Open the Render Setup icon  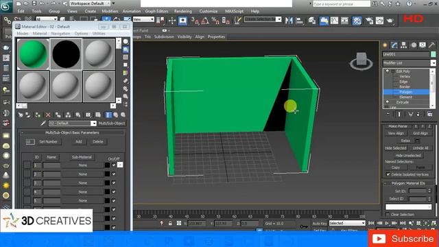(369, 21)
